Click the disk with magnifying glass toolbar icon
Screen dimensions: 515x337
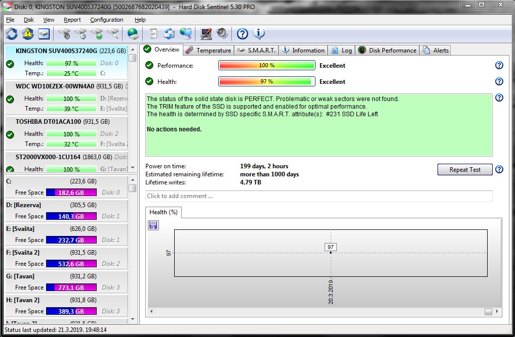click(113, 33)
